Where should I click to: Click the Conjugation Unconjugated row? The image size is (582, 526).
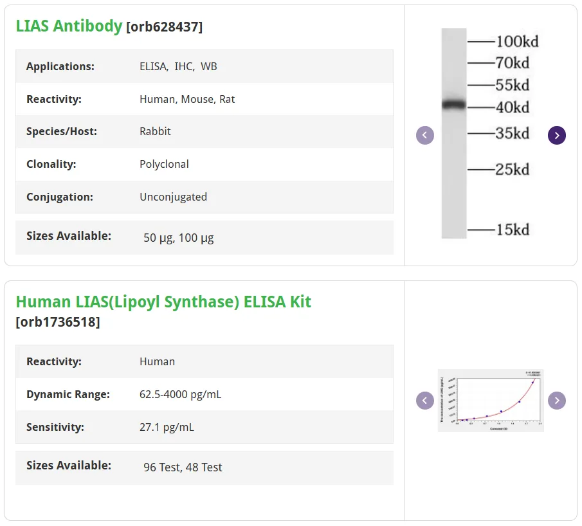(x=204, y=197)
